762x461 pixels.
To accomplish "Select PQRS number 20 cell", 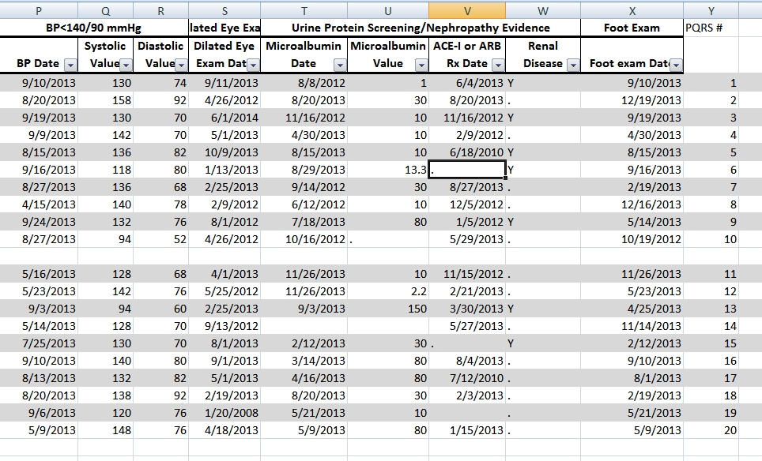I will coord(711,430).
